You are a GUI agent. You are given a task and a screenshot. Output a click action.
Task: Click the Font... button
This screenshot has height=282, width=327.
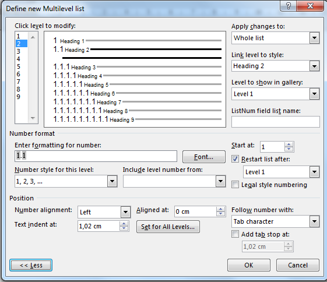(204, 157)
